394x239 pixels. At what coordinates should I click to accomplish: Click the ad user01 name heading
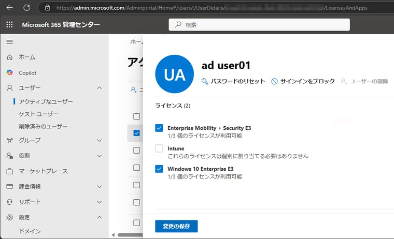coord(226,66)
